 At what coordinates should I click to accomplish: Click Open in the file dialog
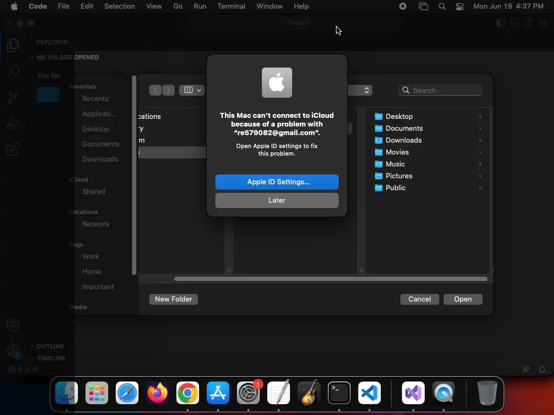tap(463, 299)
